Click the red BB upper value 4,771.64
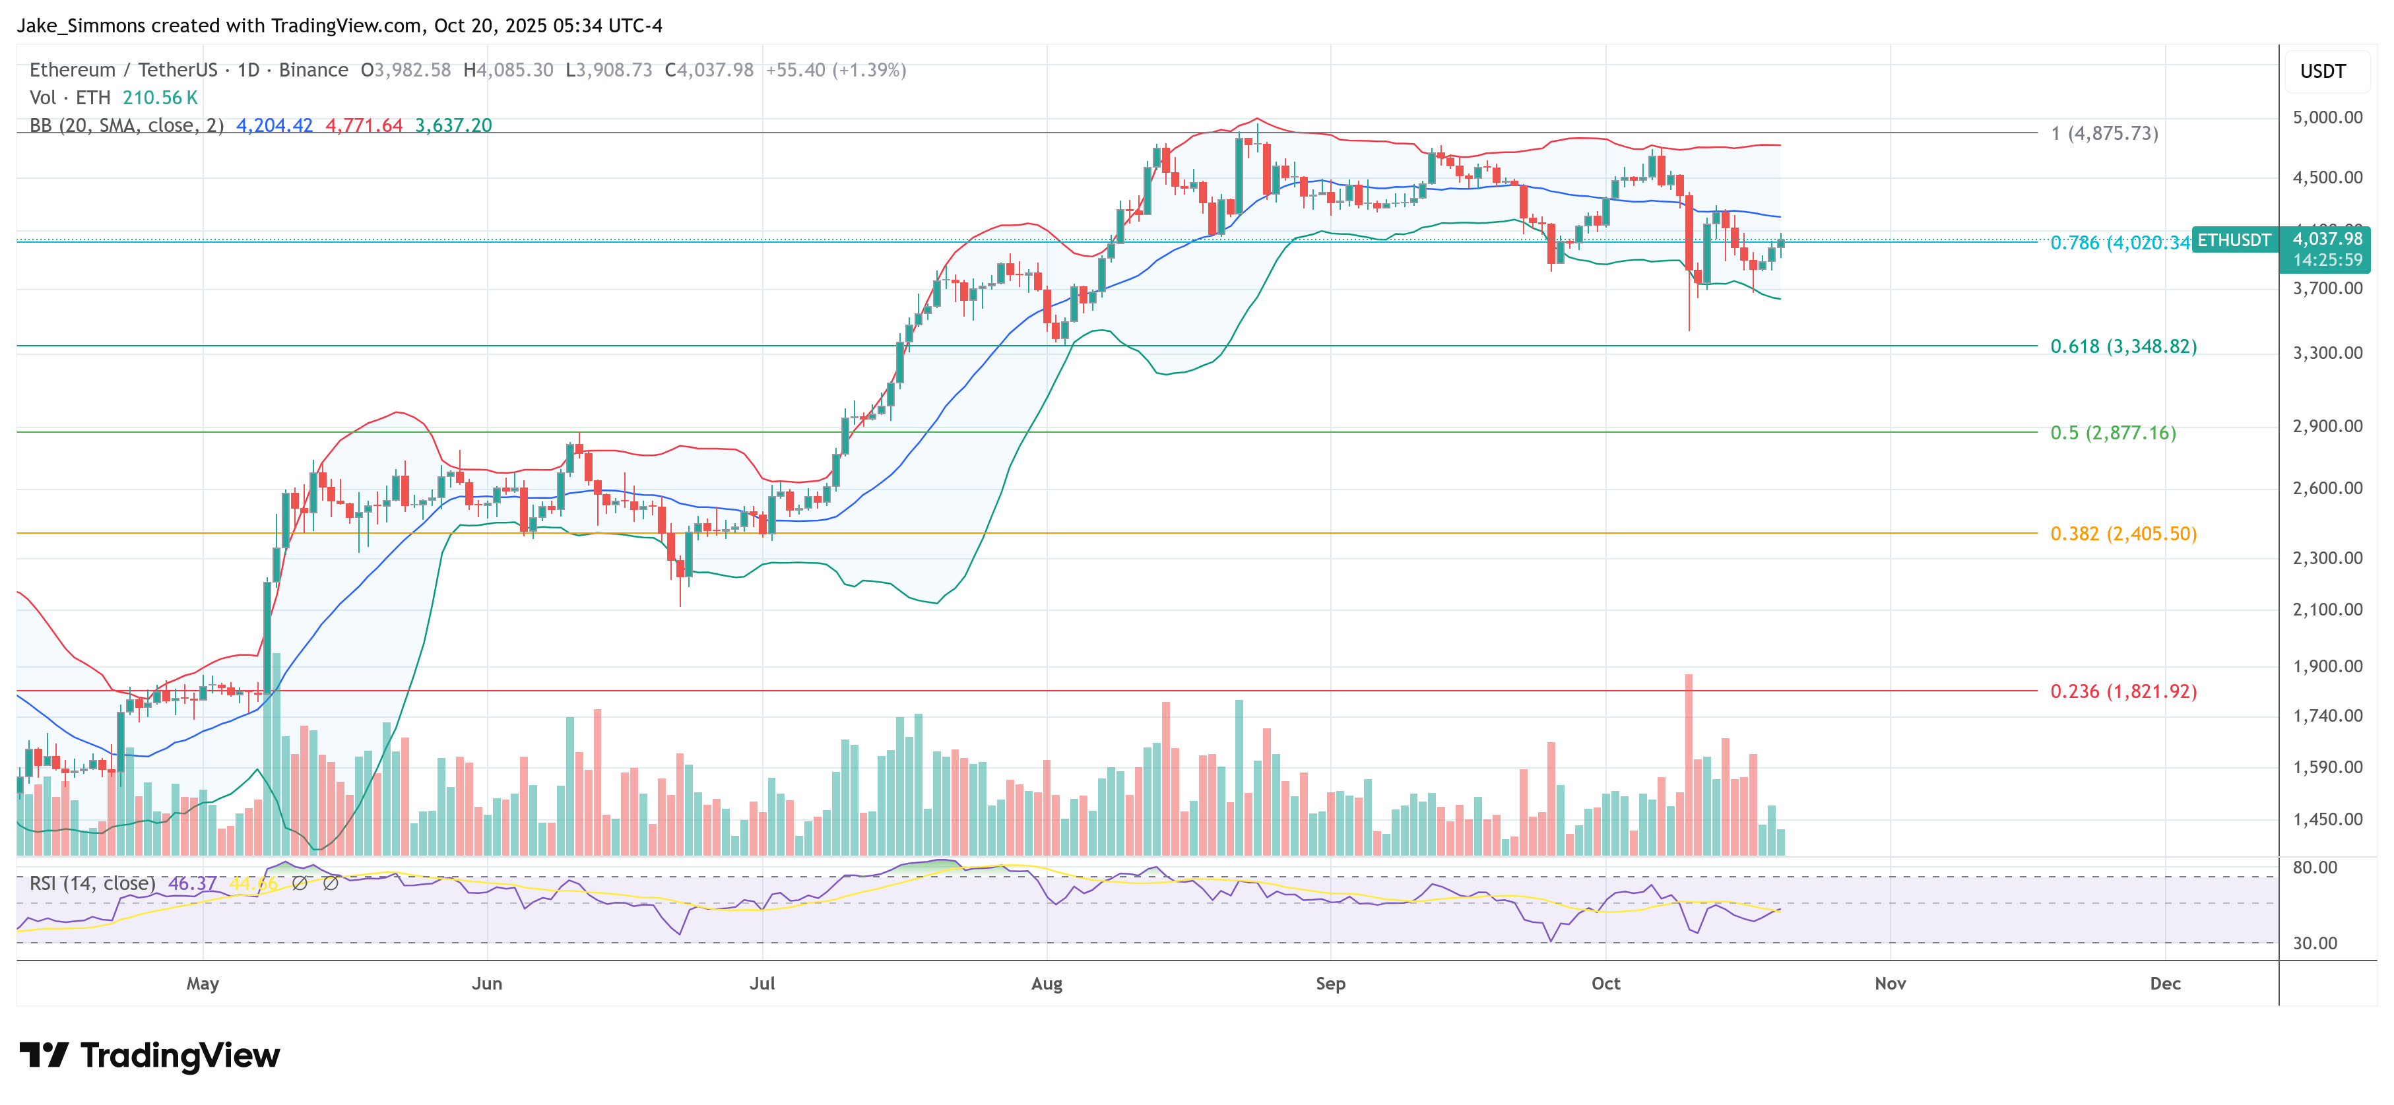2394x1105 pixels. [x=364, y=125]
